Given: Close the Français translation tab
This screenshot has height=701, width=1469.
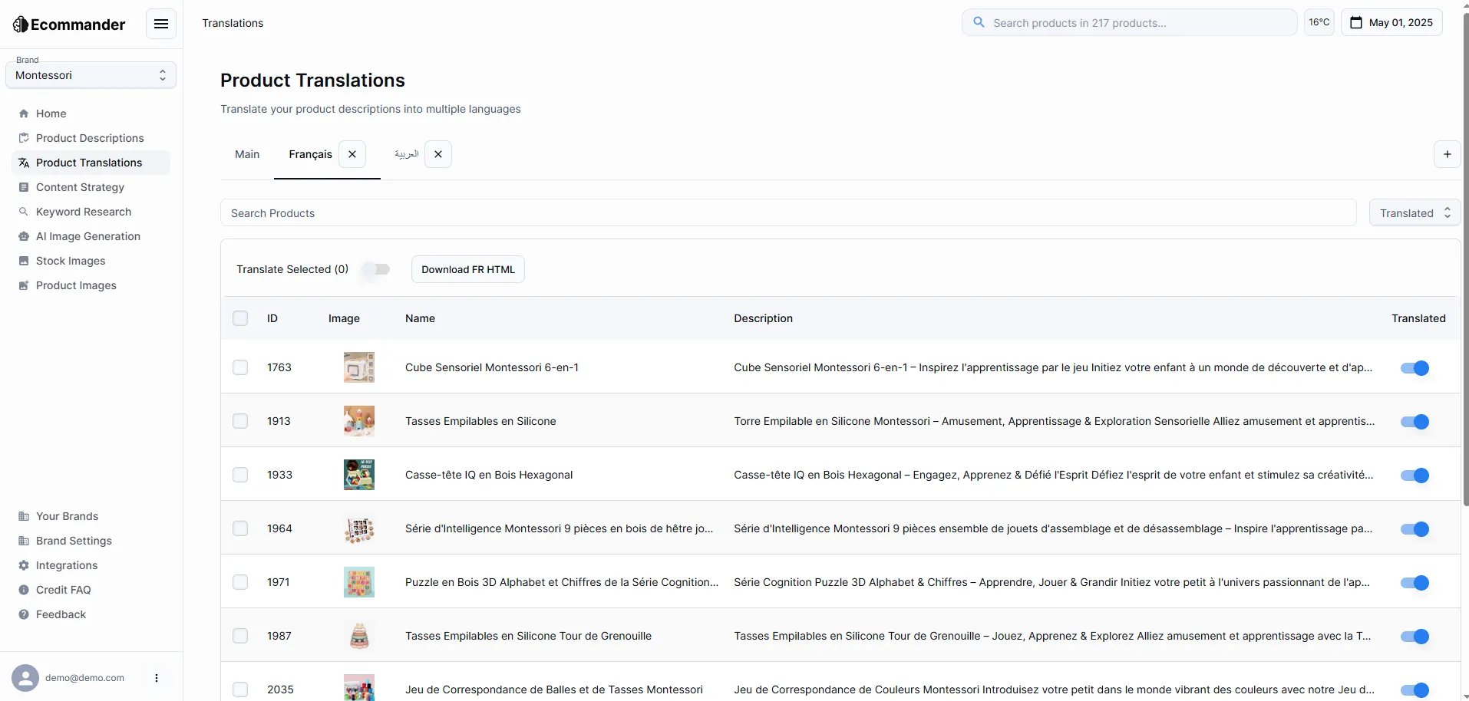Looking at the screenshot, I should [352, 154].
